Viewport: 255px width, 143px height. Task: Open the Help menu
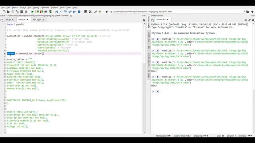75,8
